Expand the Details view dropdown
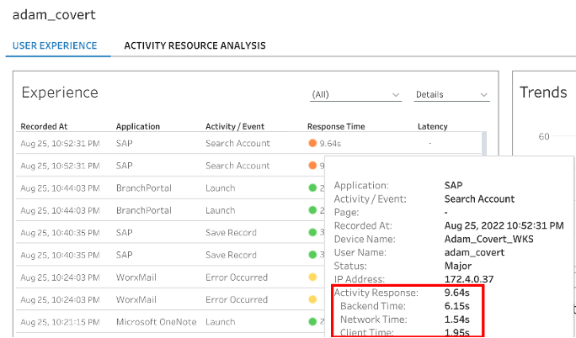This screenshot has width=576, height=338. click(451, 94)
